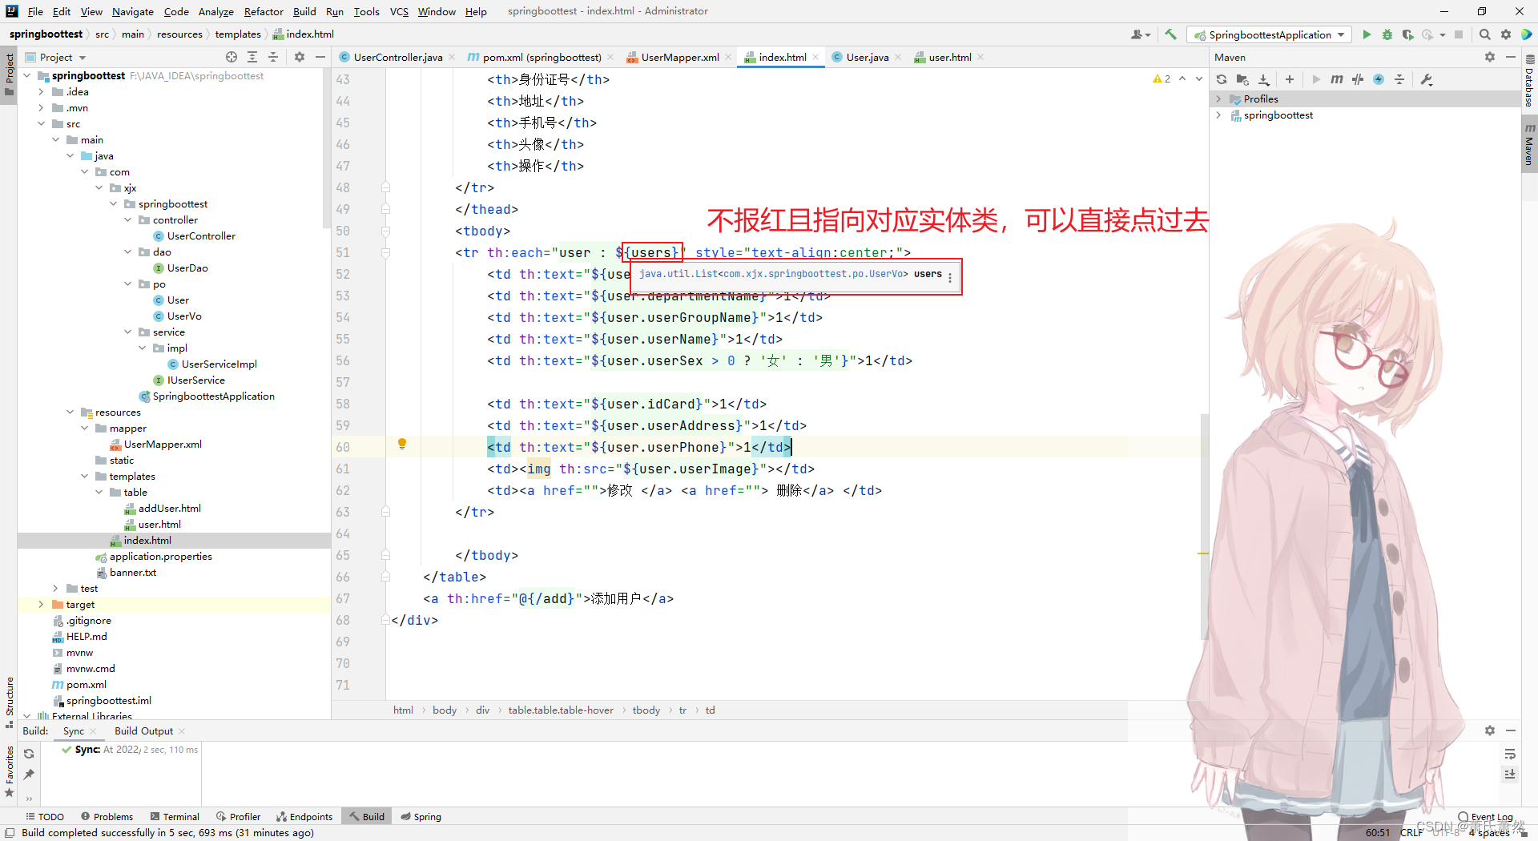The height and width of the screenshot is (841, 1538).
Task: Toggle Maven skip tests mode
Action: [x=1379, y=79]
